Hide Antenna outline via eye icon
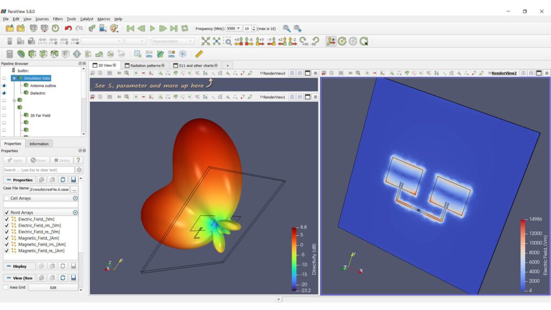This screenshot has width=551, height=310. coord(4,86)
